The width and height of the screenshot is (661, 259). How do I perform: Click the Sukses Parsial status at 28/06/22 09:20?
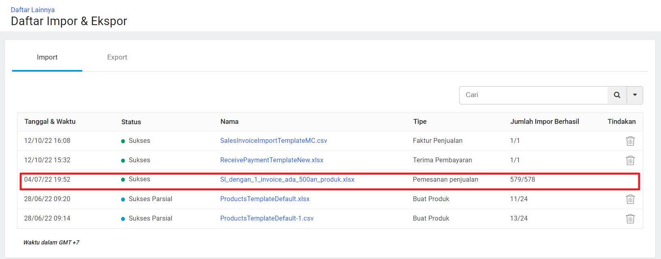(x=150, y=199)
